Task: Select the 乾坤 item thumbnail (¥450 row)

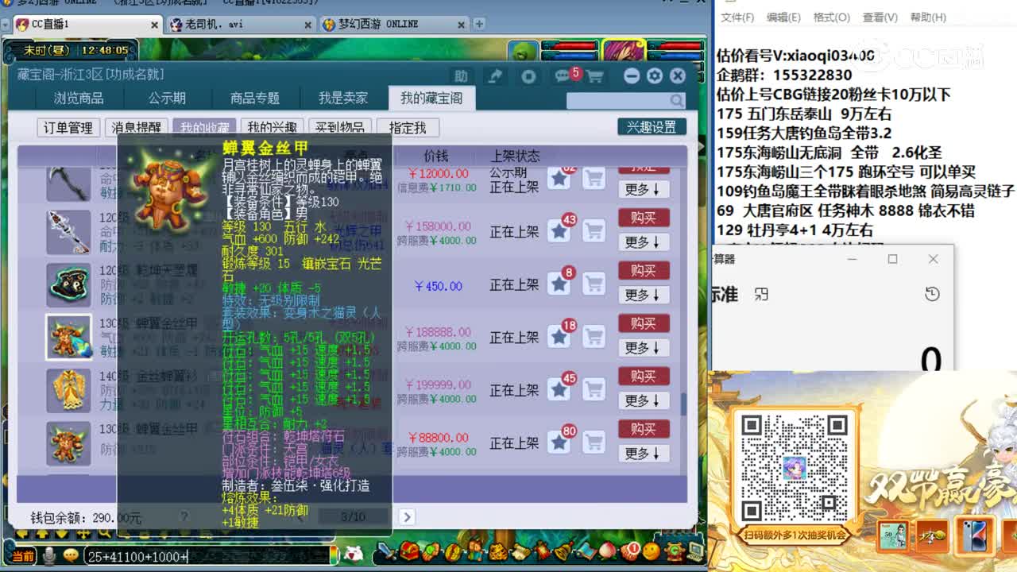Action: (x=68, y=284)
